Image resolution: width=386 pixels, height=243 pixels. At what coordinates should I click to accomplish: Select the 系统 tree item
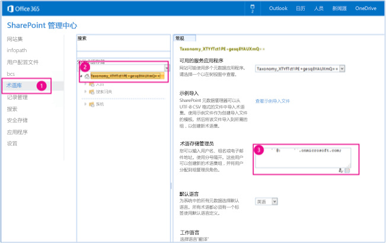coord(100,104)
